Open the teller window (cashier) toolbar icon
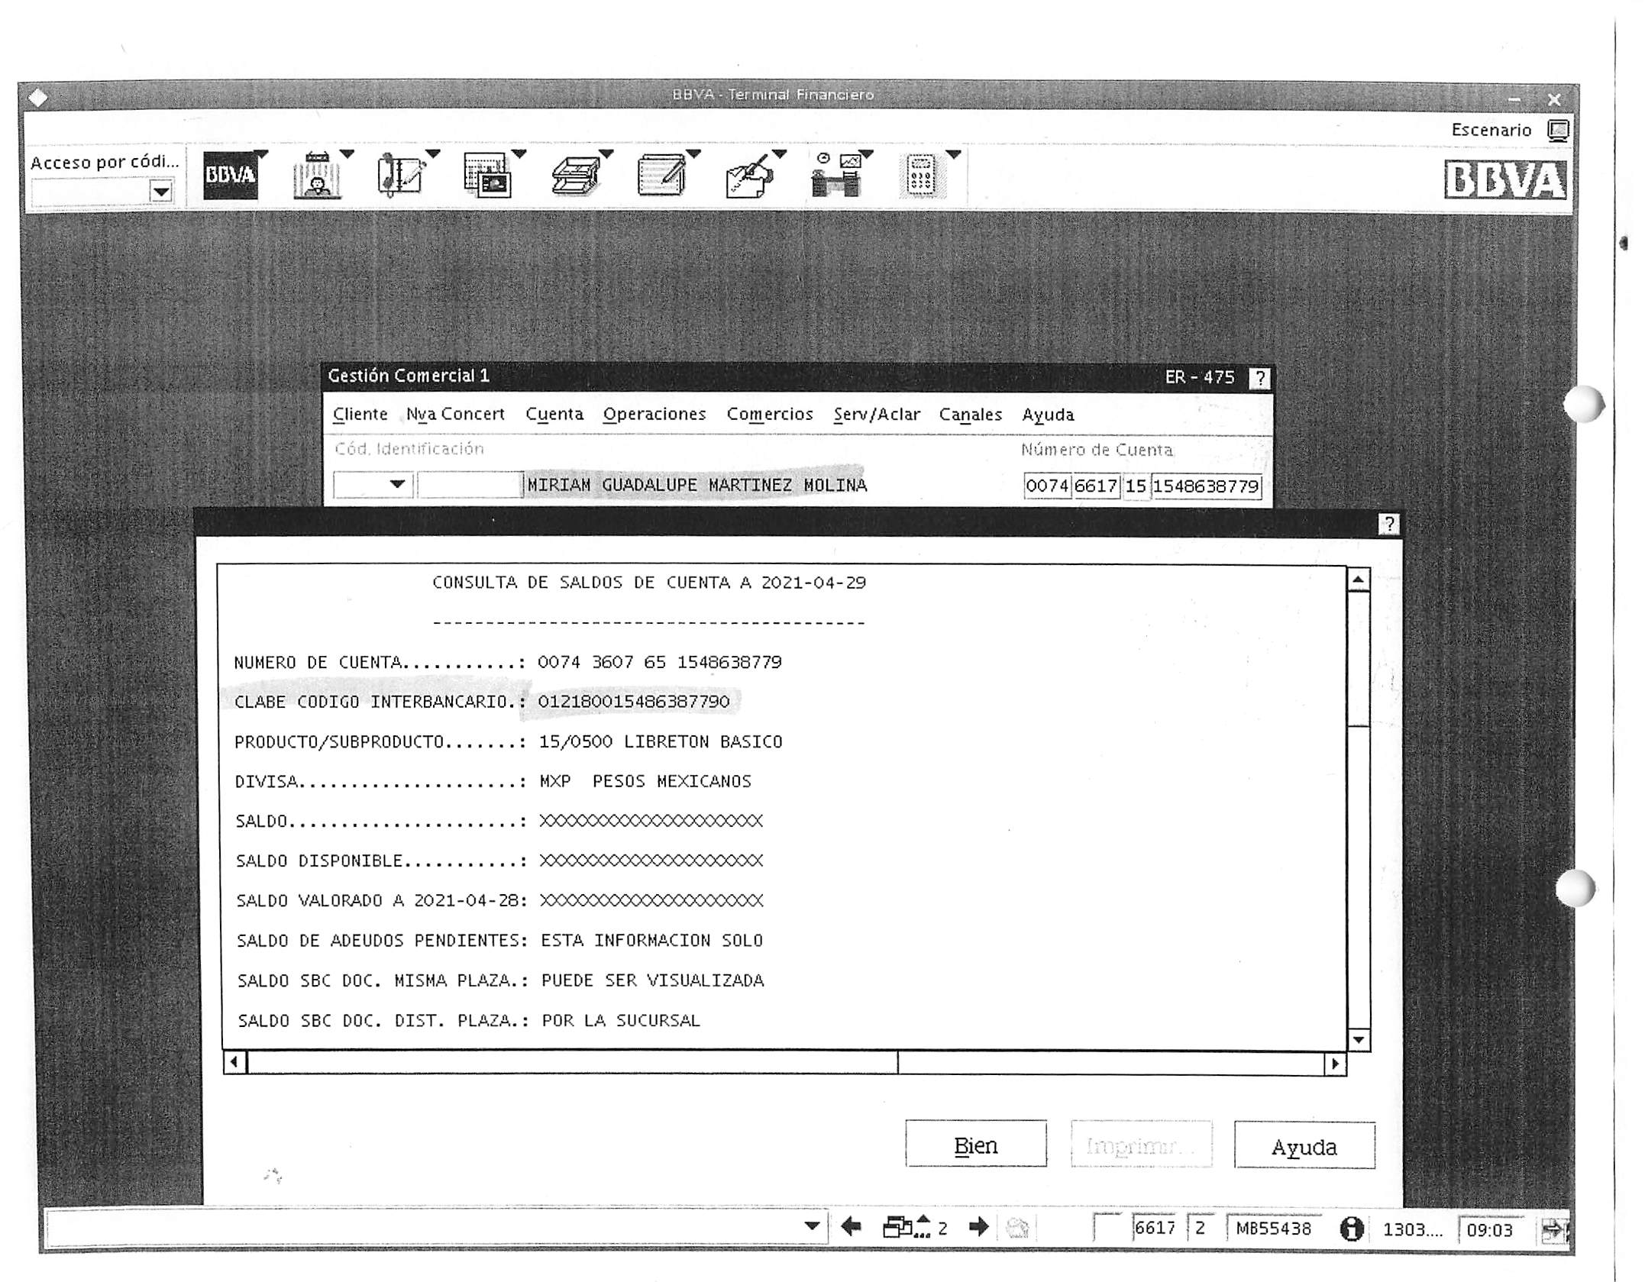 (316, 176)
